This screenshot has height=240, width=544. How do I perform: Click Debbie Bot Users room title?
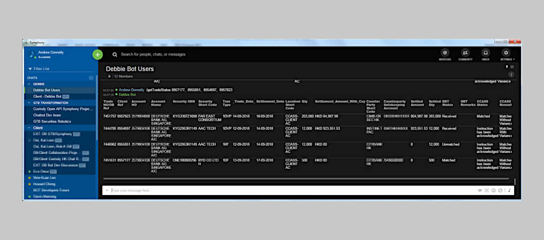(130, 69)
